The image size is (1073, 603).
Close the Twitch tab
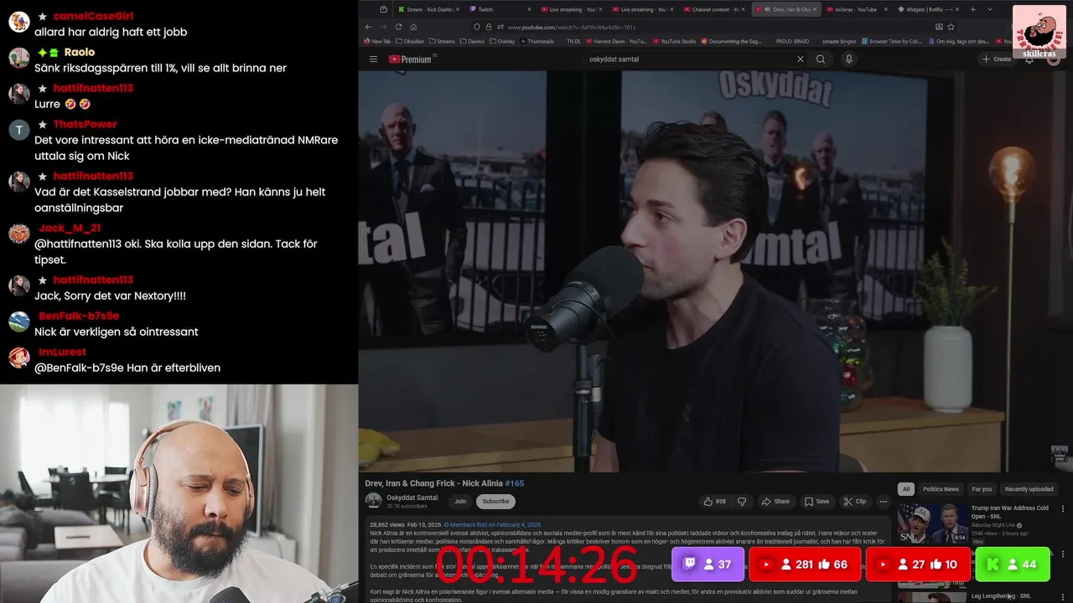530,9
